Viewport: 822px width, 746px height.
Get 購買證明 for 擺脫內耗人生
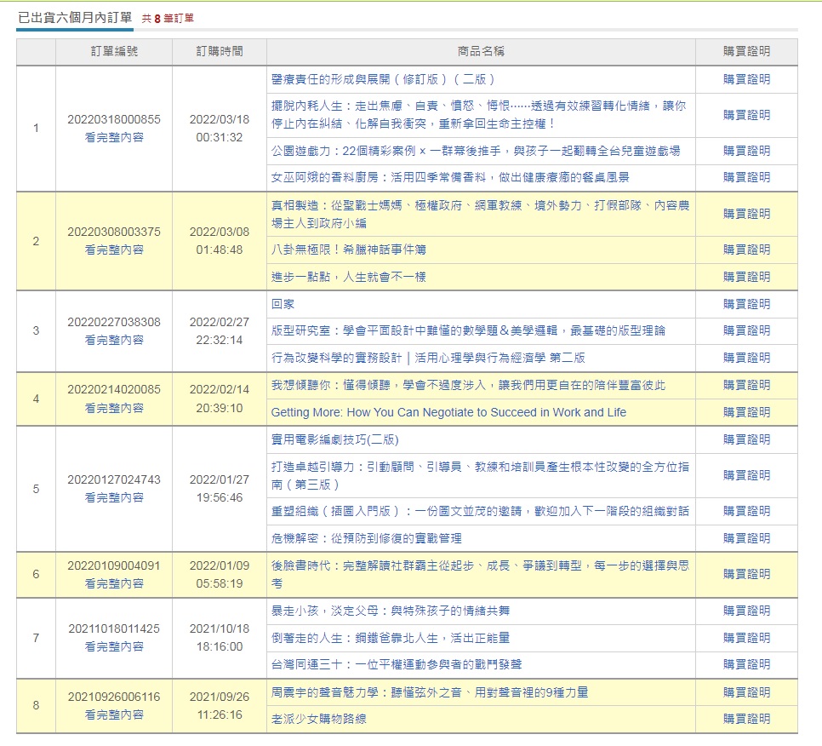point(746,115)
